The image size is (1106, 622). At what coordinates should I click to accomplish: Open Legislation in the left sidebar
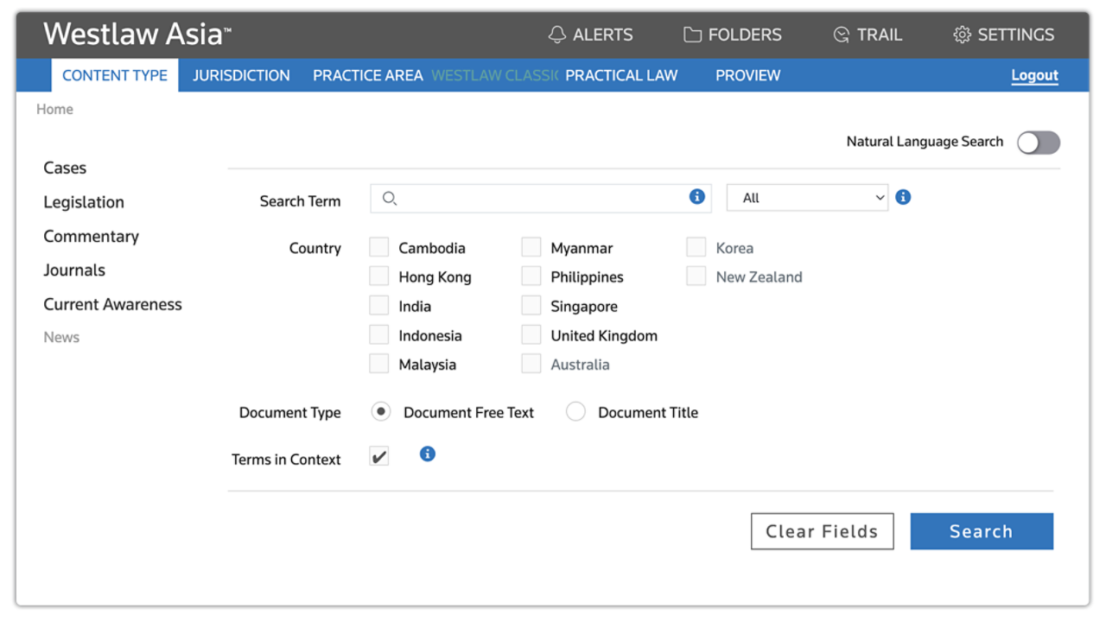click(x=84, y=202)
